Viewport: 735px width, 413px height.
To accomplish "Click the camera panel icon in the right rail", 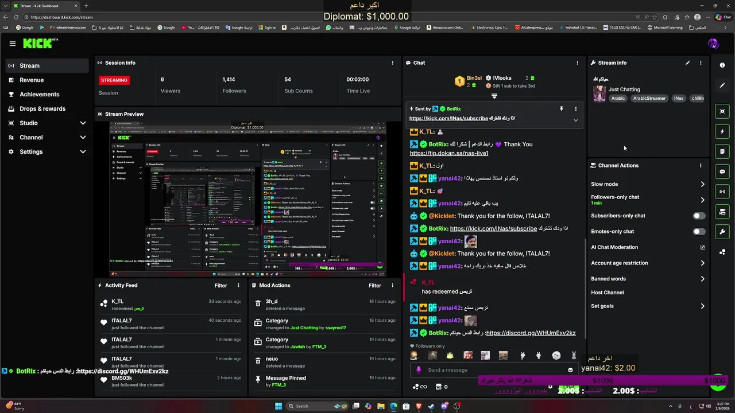I will click(x=722, y=212).
